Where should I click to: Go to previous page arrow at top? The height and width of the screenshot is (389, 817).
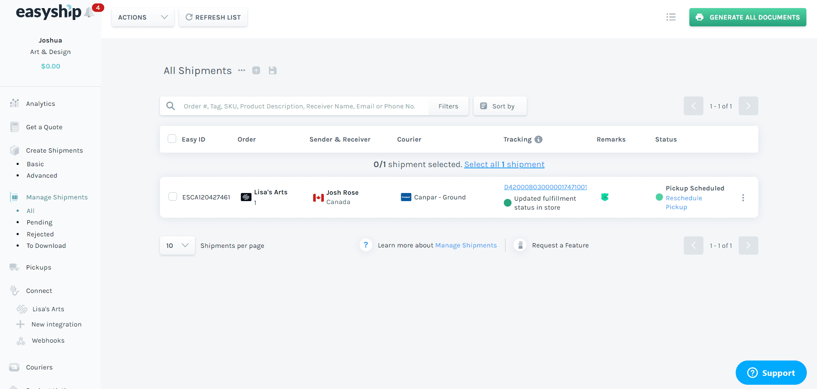click(x=694, y=106)
